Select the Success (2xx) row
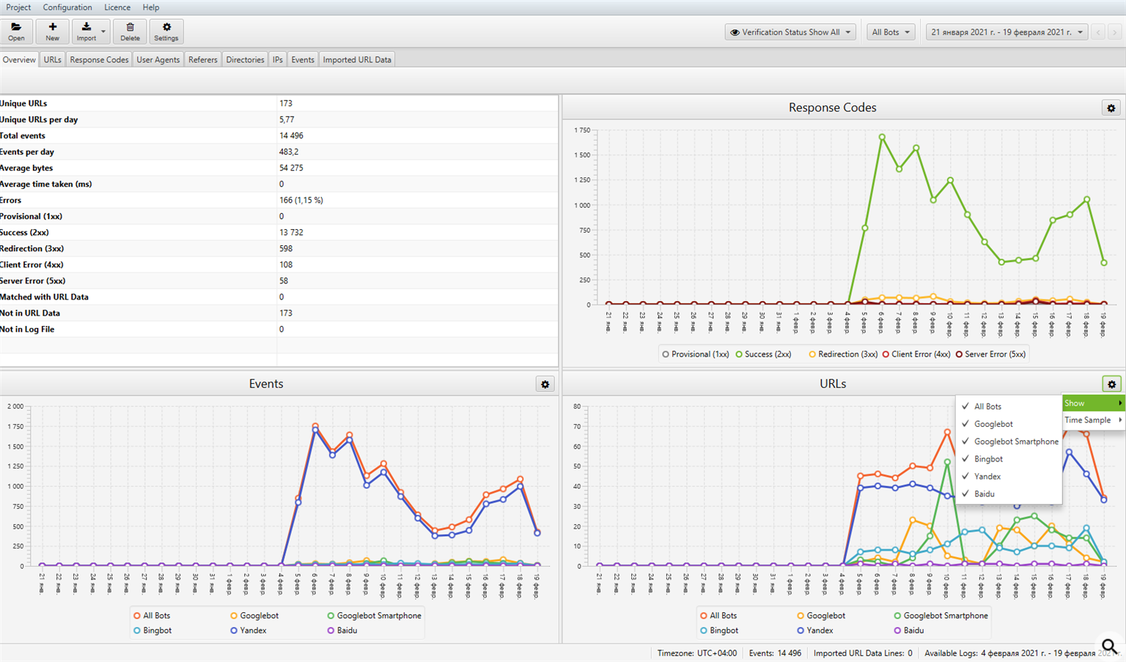The height and width of the screenshot is (662, 1126). 279,232
